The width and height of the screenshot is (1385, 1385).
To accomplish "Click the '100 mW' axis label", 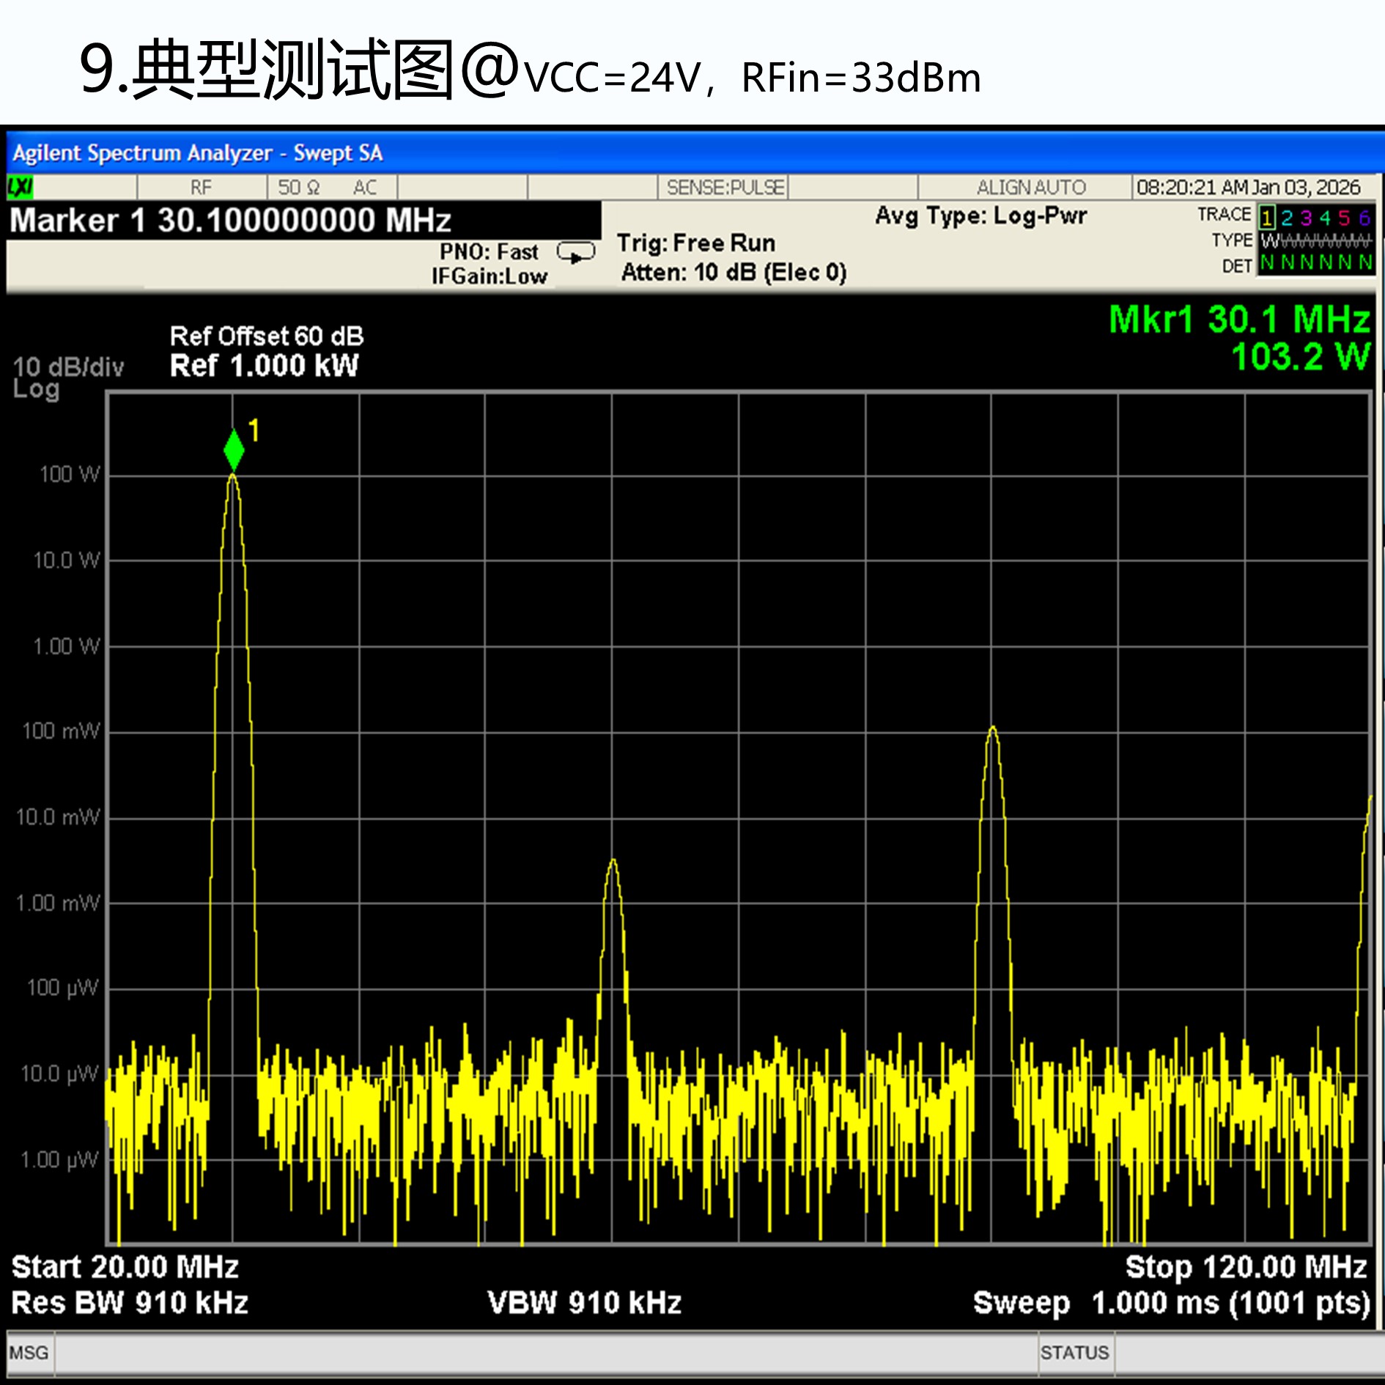I will [x=61, y=731].
